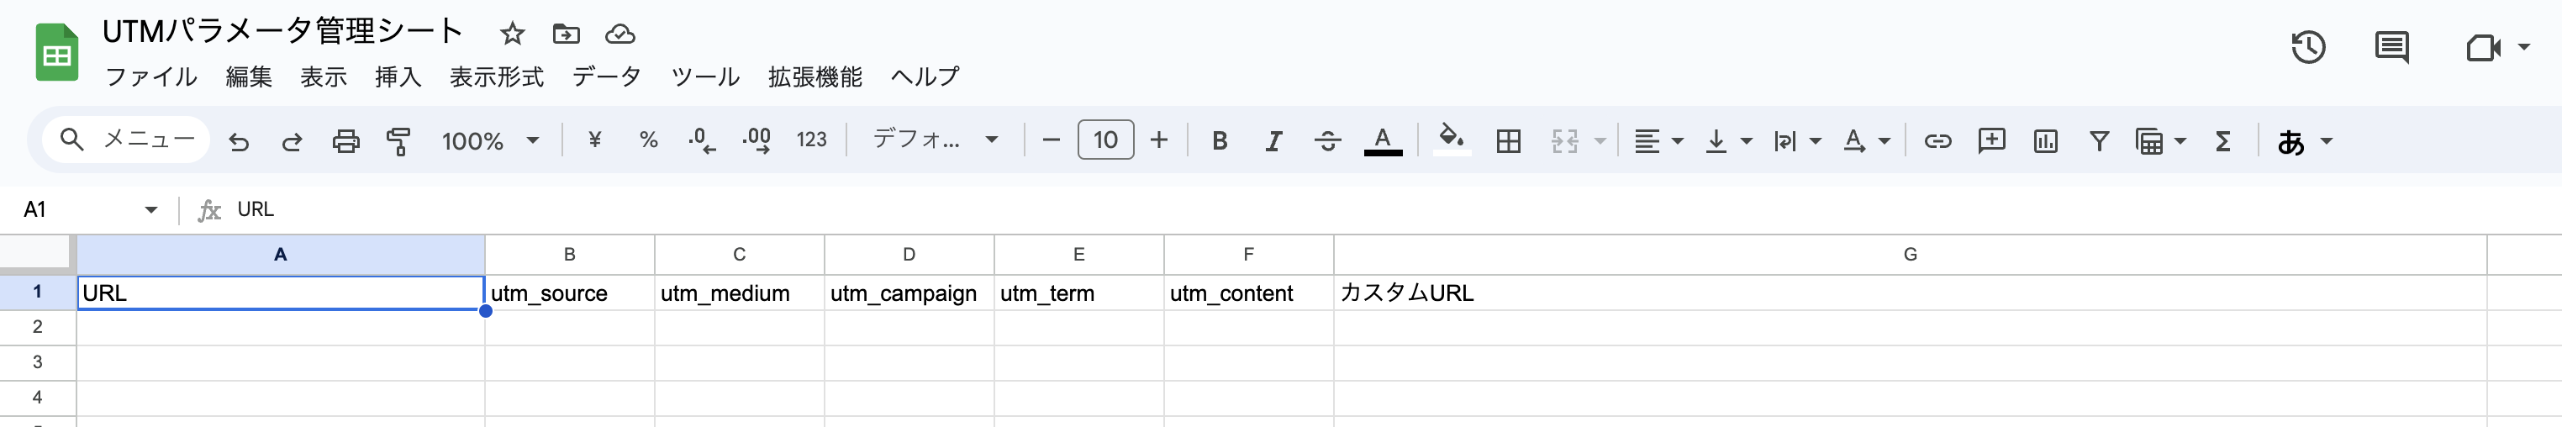2562x427 pixels.
Task: Open the fill color picker
Action: pos(1451,140)
